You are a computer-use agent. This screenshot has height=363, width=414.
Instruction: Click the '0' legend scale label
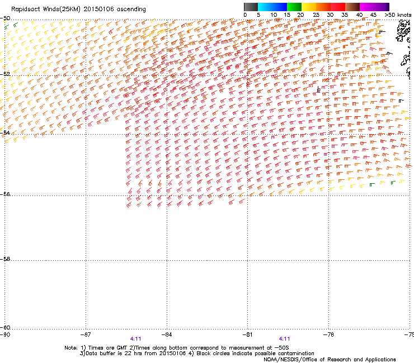point(245,15)
